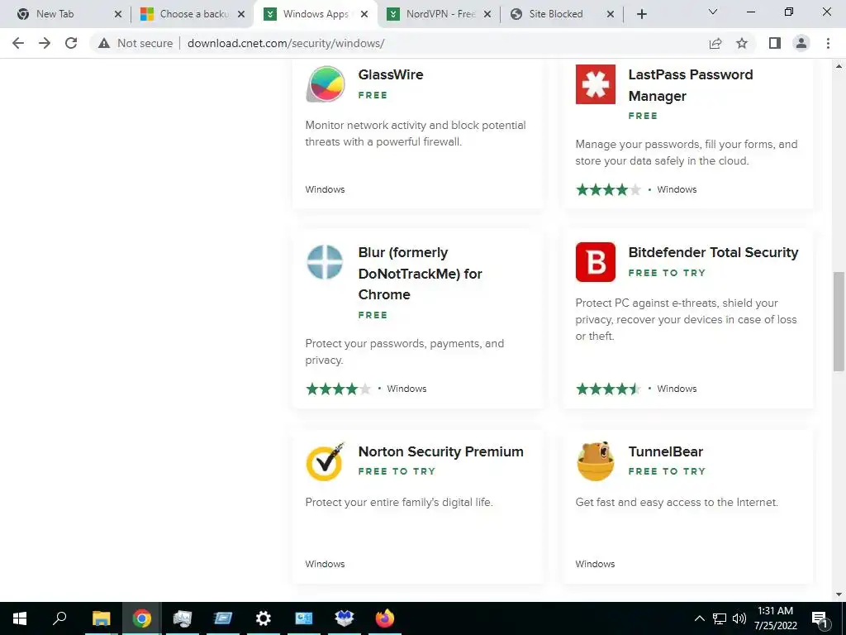Image resolution: width=846 pixels, height=635 pixels.
Task: Click the LastPass star rating
Action: [608, 189]
